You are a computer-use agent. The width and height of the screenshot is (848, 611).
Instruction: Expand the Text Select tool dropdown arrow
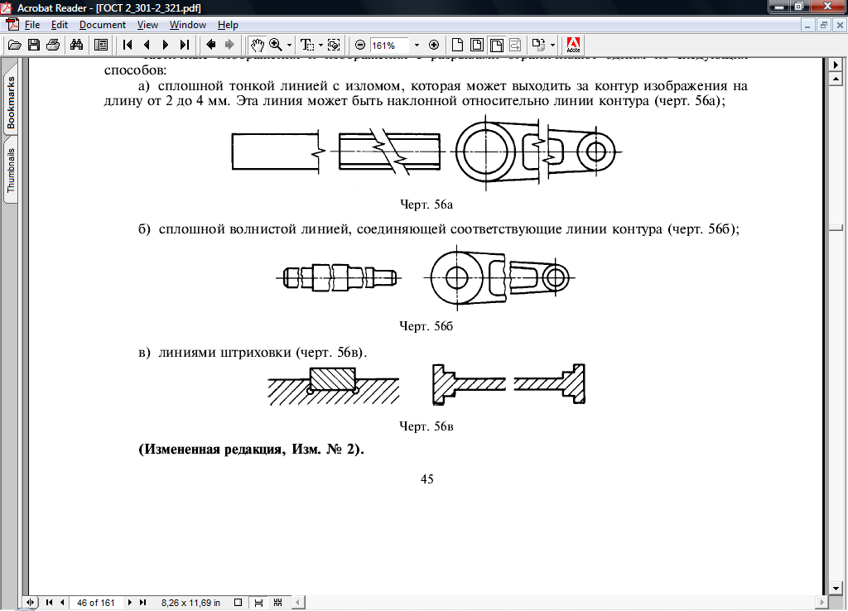[x=320, y=46]
